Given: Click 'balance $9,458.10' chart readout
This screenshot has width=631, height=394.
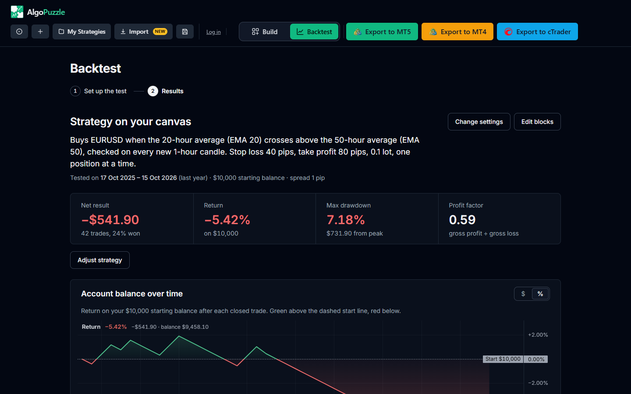Looking at the screenshot, I should [x=184, y=327].
